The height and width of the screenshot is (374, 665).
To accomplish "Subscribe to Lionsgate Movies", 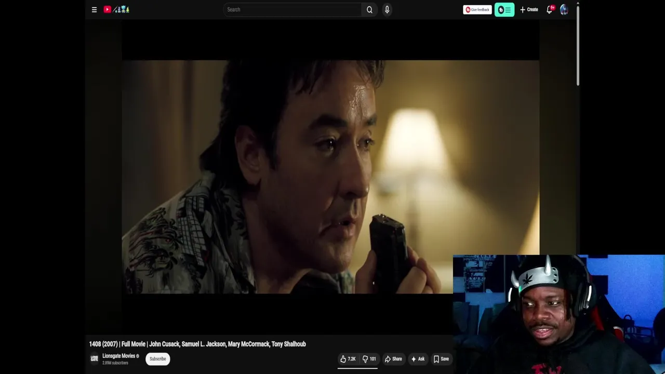I will pyautogui.click(x=157, y=359).
